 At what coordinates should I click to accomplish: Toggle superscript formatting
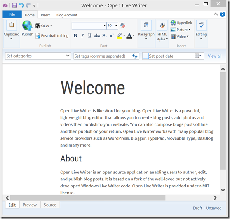tap(112, 35)
